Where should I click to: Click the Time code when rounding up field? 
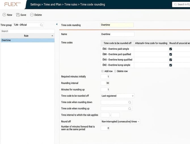116,108
